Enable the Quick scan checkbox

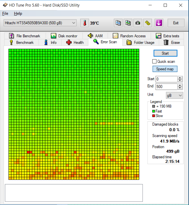[154, 61]
